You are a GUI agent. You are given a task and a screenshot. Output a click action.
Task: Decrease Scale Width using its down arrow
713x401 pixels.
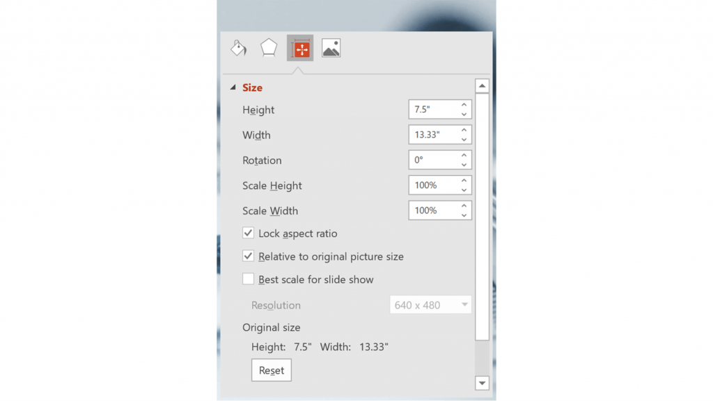[x=466, y=214]
